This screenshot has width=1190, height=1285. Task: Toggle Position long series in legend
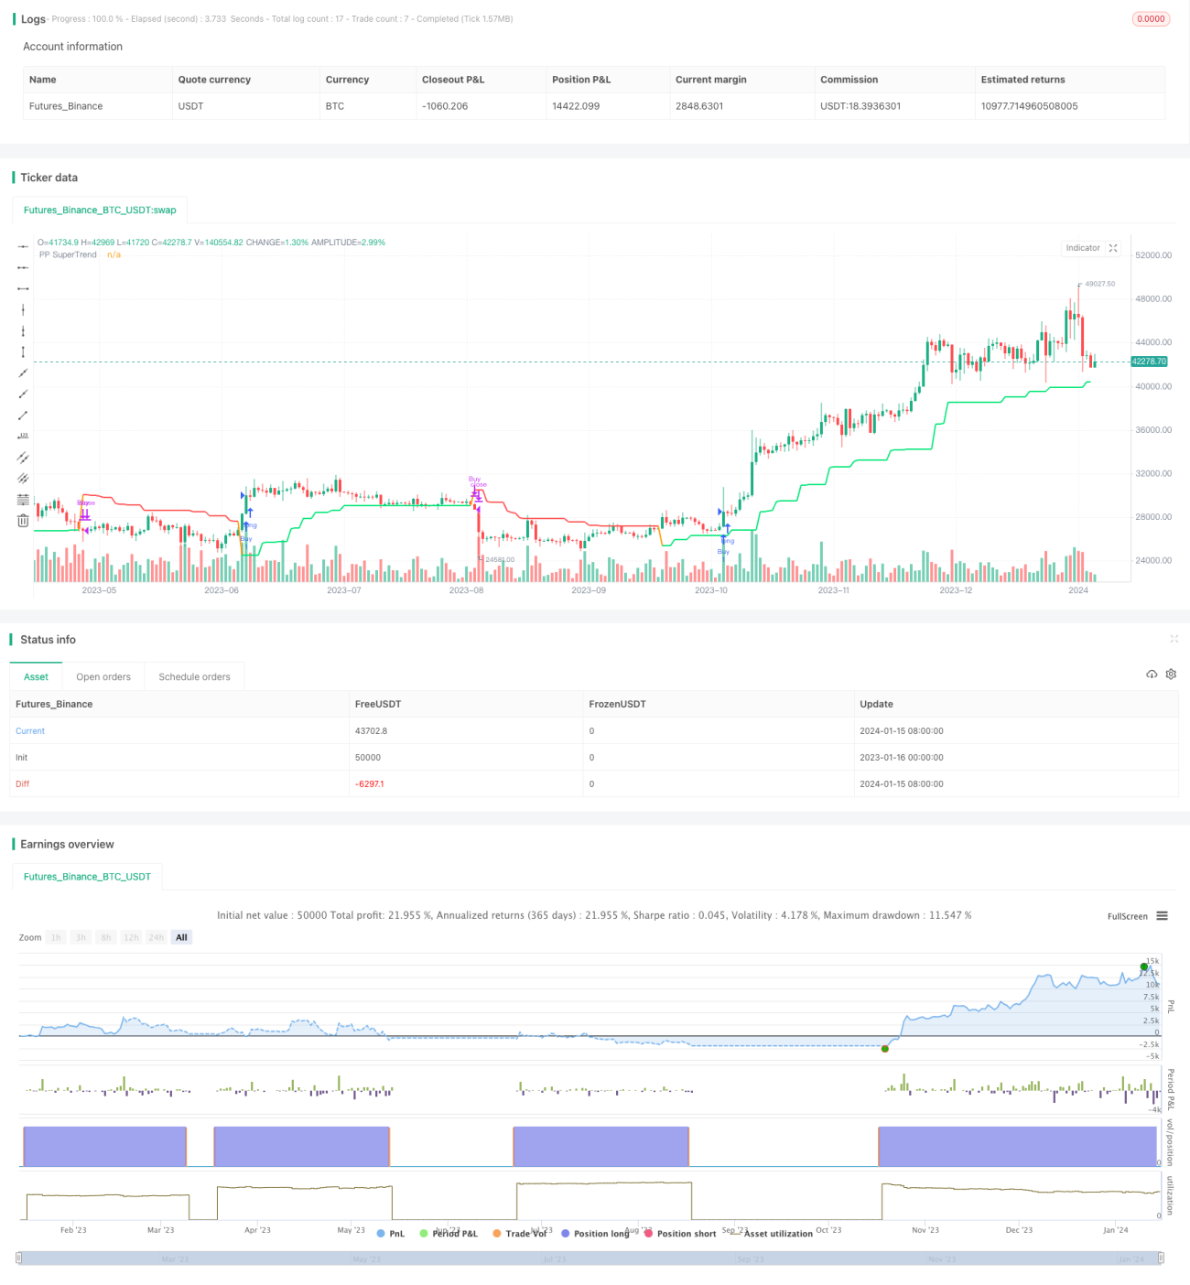coord(595,1234)
